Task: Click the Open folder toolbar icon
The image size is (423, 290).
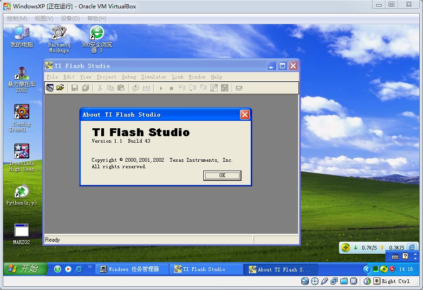Action: tap(60, 88)
